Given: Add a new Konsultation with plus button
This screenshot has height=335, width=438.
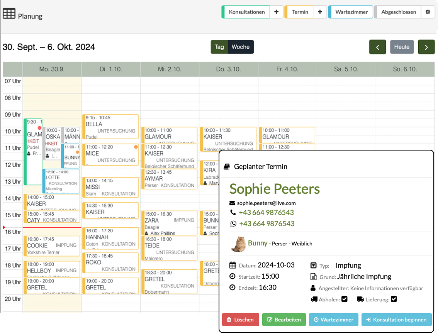Looking at the screenshot, I should point(276,12).
